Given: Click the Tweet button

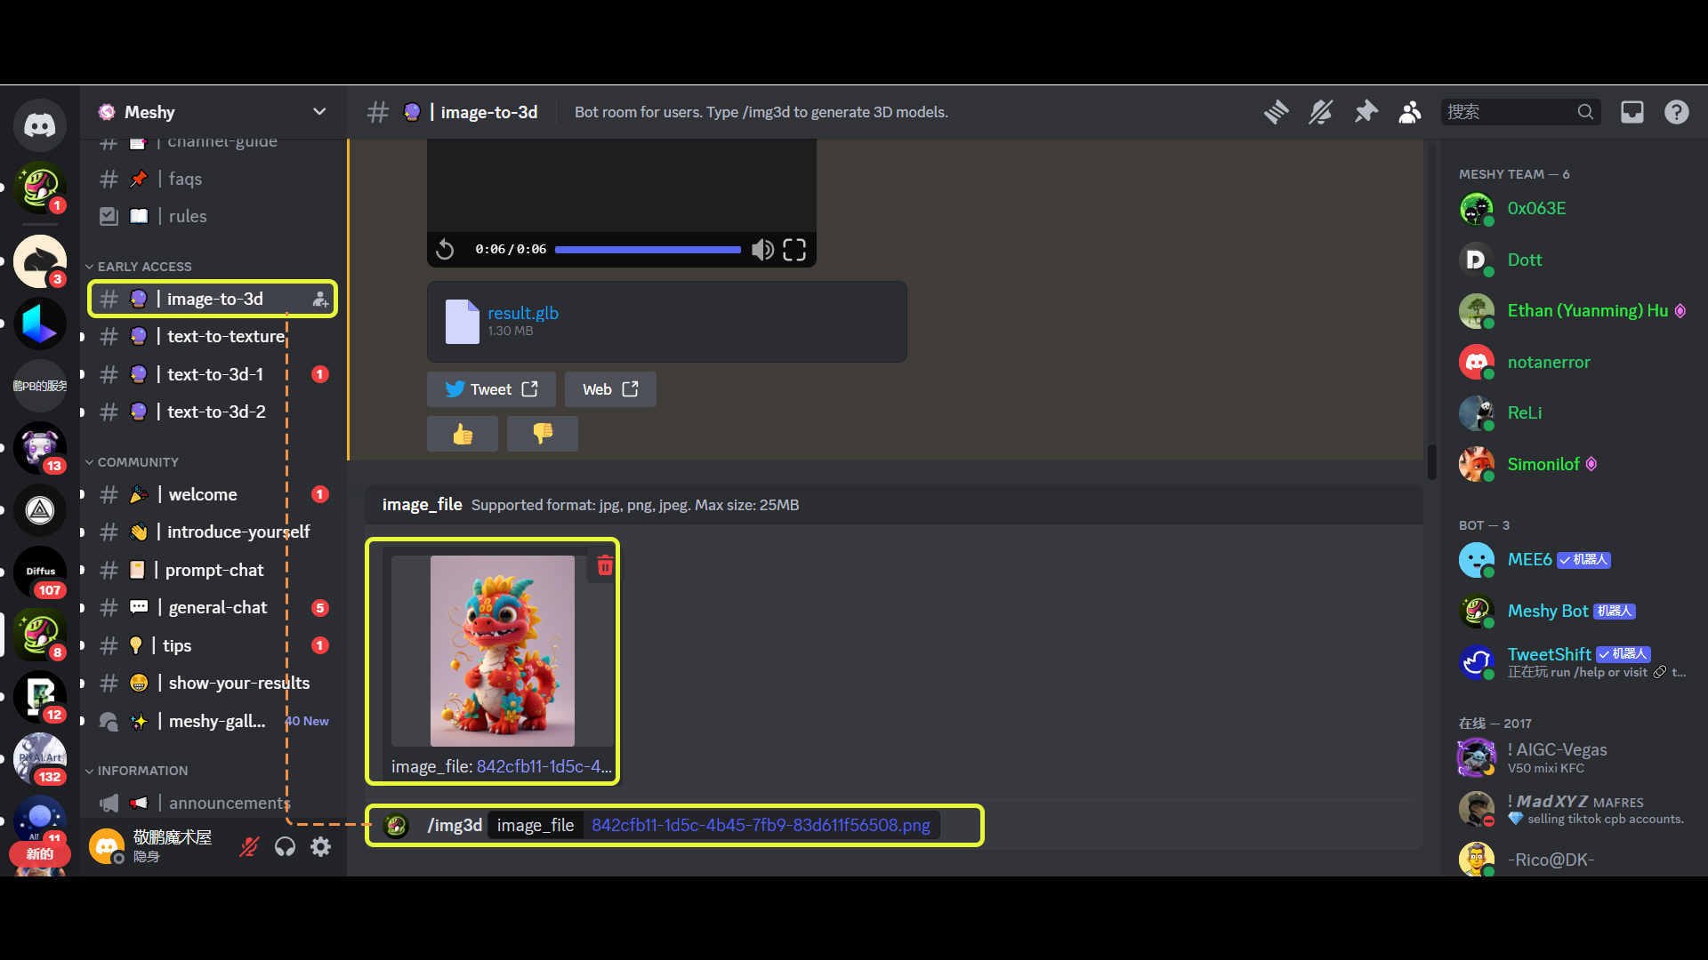Looking at the screenshot, I should coord(491,389).
